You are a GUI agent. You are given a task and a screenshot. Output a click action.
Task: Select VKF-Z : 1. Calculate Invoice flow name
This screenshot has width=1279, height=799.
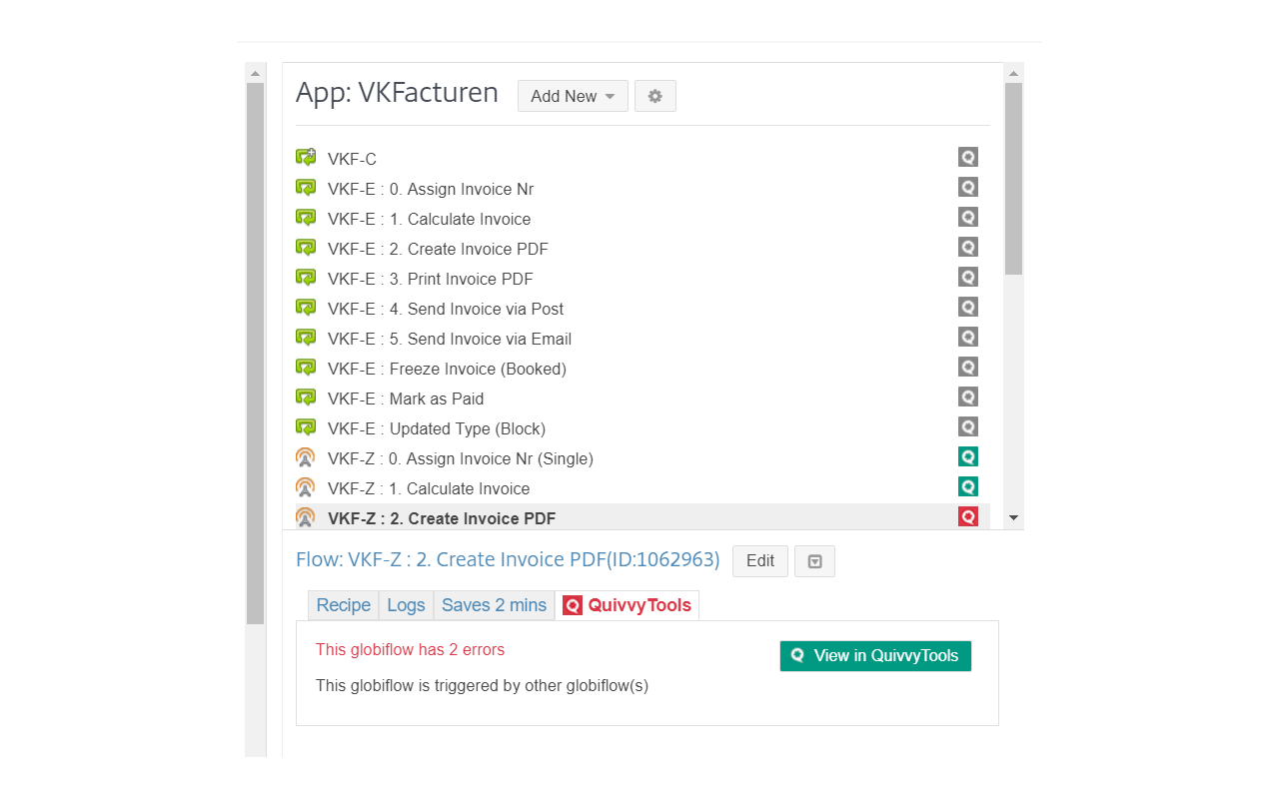point(429,488)
